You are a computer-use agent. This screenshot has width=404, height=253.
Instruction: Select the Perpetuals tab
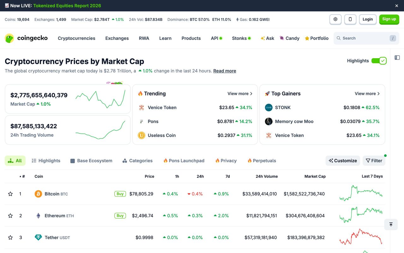pyautogui.click(x=262, y=161)
